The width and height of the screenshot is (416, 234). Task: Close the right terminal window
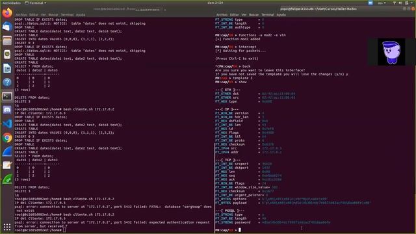413,8
